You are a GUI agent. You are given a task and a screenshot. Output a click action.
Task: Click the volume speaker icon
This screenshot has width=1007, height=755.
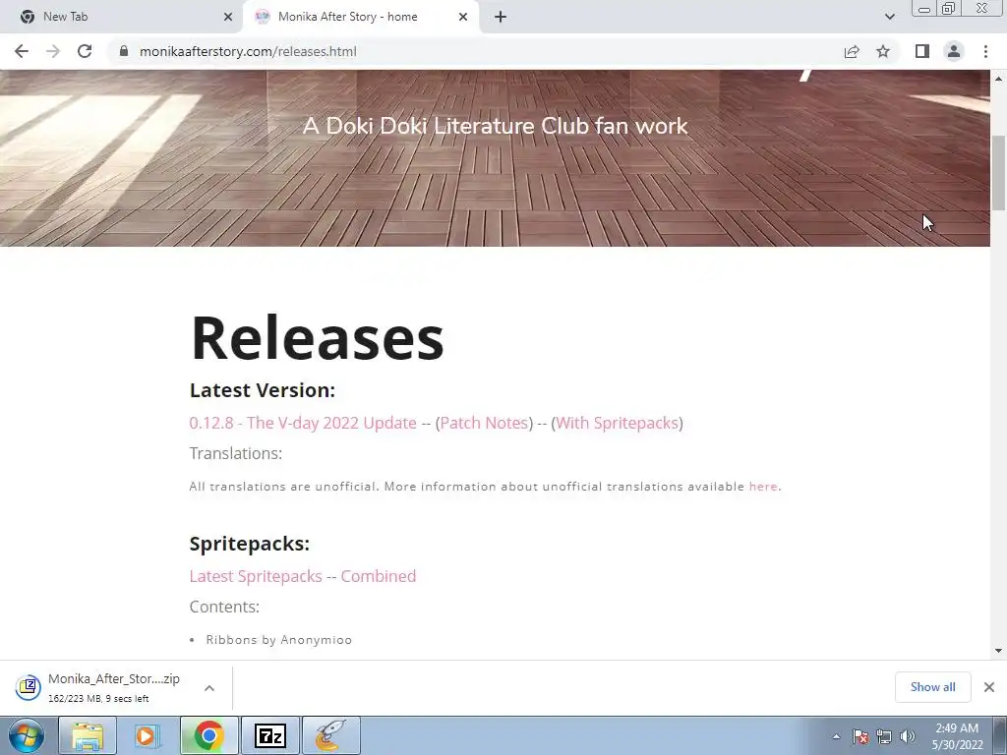tap(907, 736)
